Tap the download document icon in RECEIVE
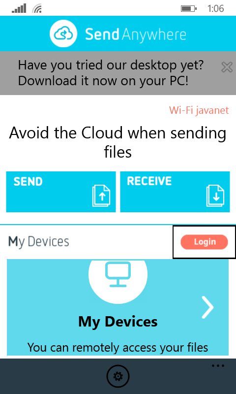Image resolution: width=236 pixels, height=394 pixels. pyautogui.click(x=215, y=196)
